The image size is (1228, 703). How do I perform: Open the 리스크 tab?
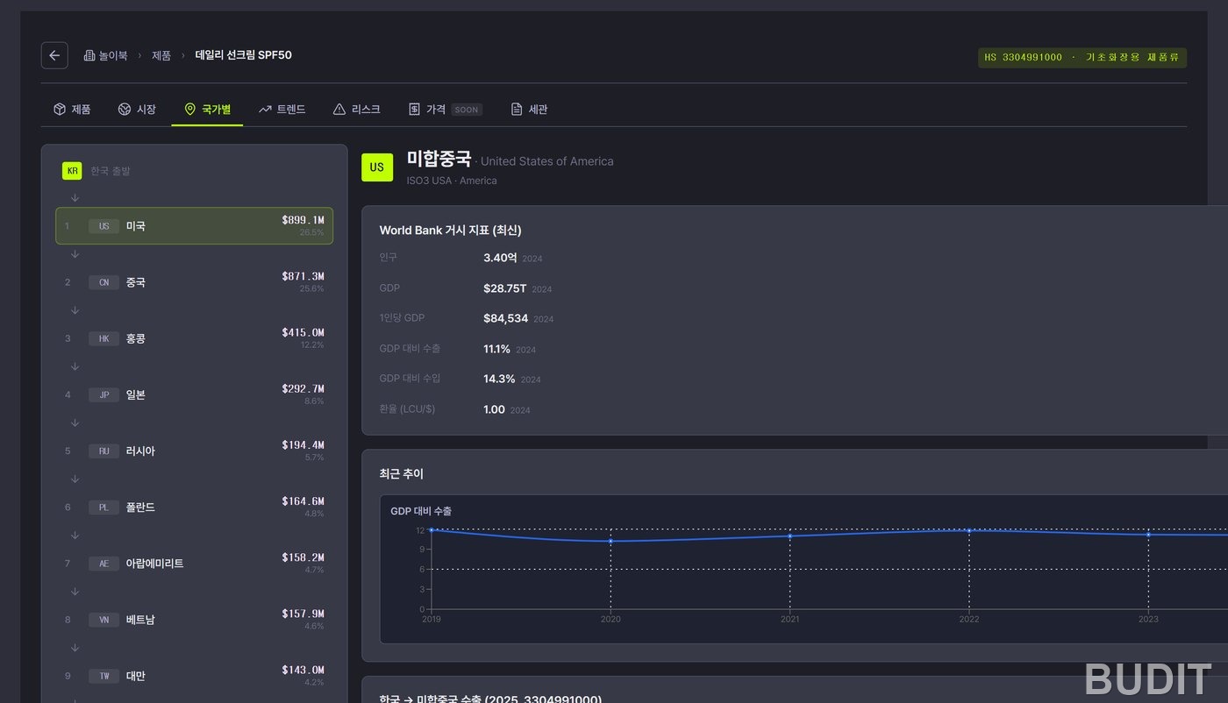pyautogui.click(x=356, y=110)
